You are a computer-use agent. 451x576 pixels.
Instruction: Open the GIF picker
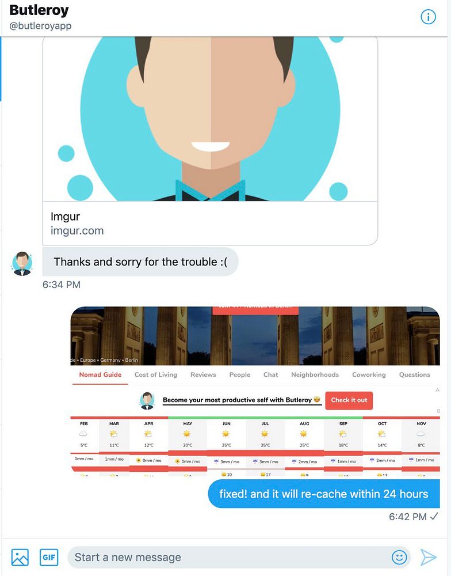pos(49,557)
